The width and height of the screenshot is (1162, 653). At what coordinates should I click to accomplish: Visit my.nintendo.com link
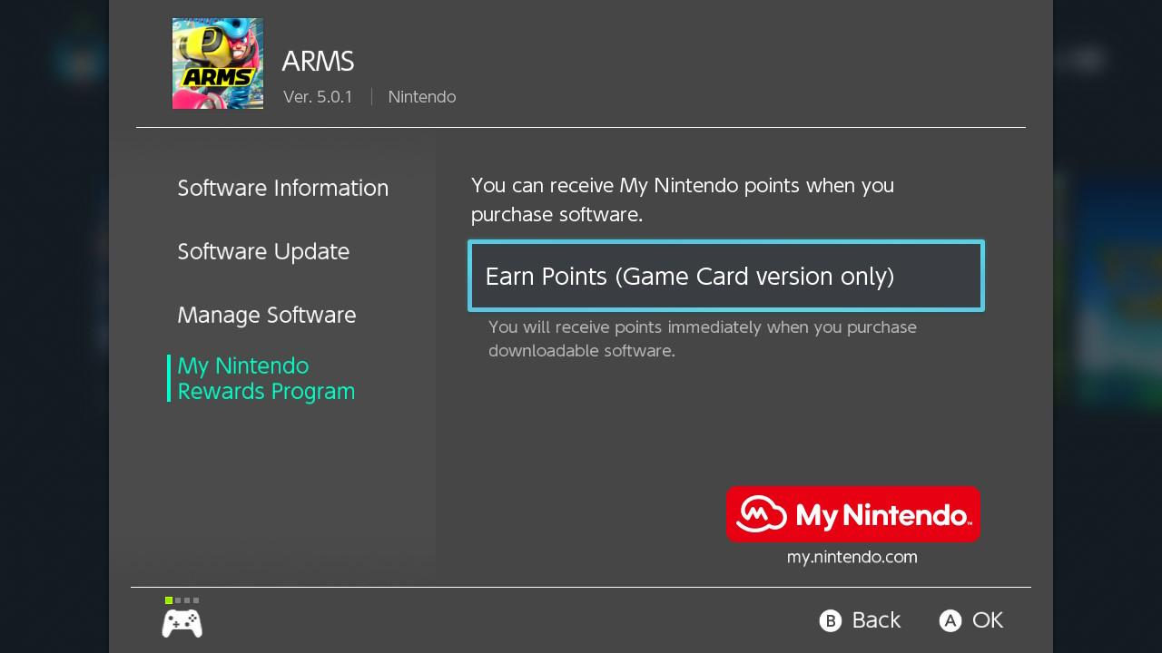852,557
